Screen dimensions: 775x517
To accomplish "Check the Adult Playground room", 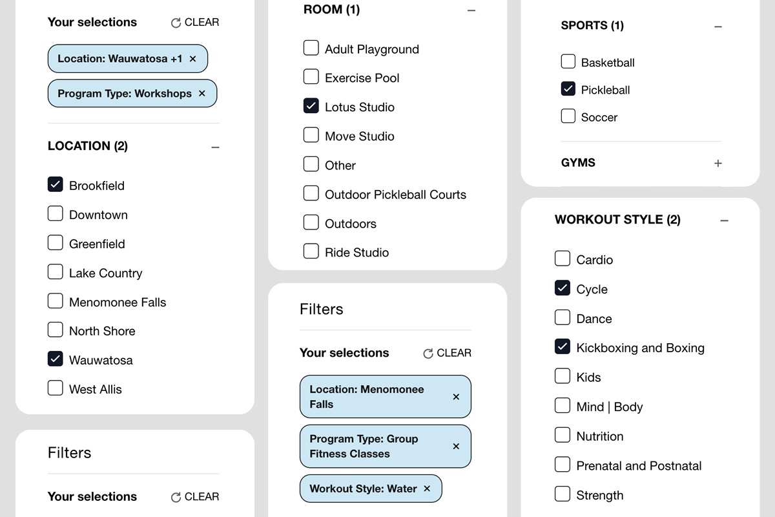I will pyautogui.click(x=311, y=48).
